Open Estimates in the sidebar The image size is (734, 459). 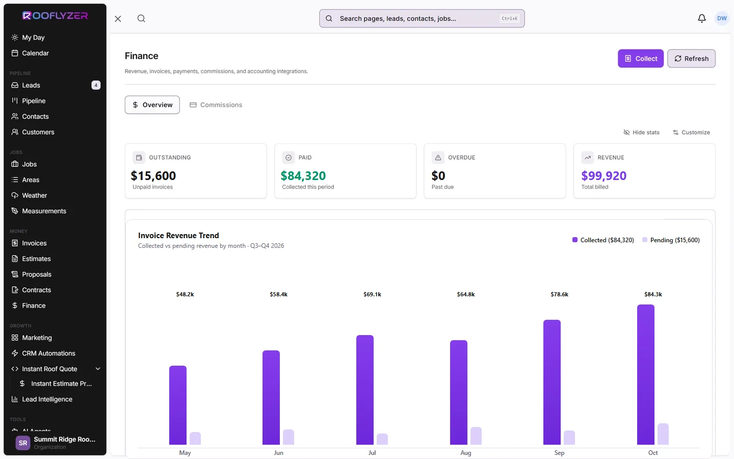[x=55, y=259]
